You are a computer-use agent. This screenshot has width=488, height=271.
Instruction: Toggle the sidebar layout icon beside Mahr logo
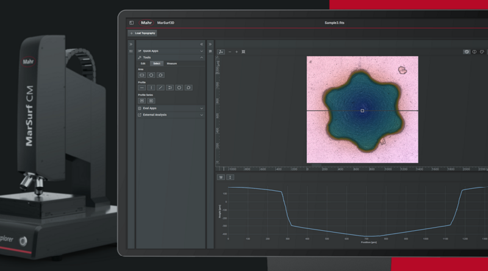pyautogui.click(x=131, y=23)
